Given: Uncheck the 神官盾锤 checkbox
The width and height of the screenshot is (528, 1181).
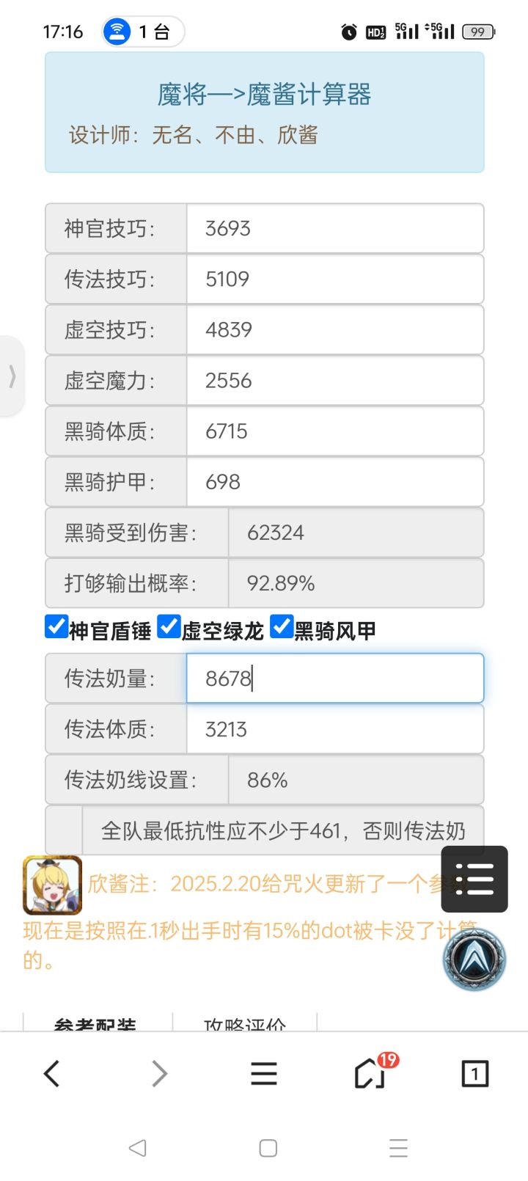Looking at the screenshot, I should [56, 627].
